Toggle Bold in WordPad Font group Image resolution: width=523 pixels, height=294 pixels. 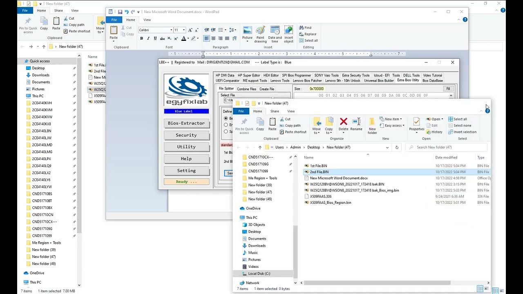142,38
